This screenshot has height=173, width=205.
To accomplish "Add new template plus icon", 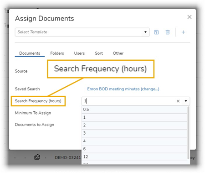I will (x=183, y=32).
